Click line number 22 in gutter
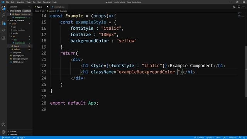This screenshot has width=247, height=139. click(x=44, y=66)
